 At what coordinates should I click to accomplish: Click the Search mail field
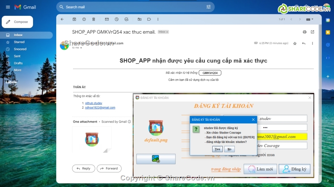[134, 7]
